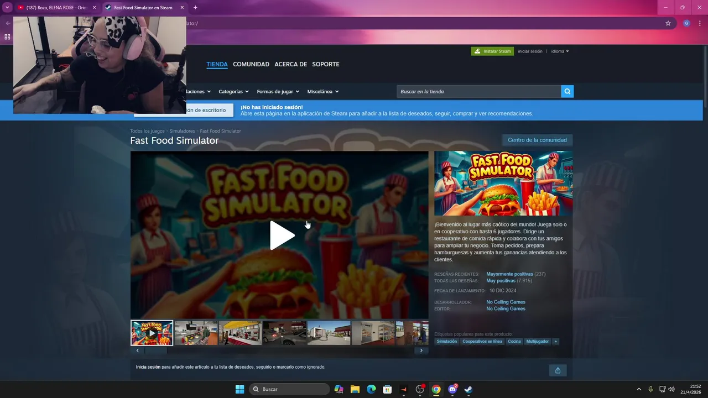This screenshot has width=708, height=398.
Task: Click the Inicia sesión wishlist link
Action: (x=148, y=367)
